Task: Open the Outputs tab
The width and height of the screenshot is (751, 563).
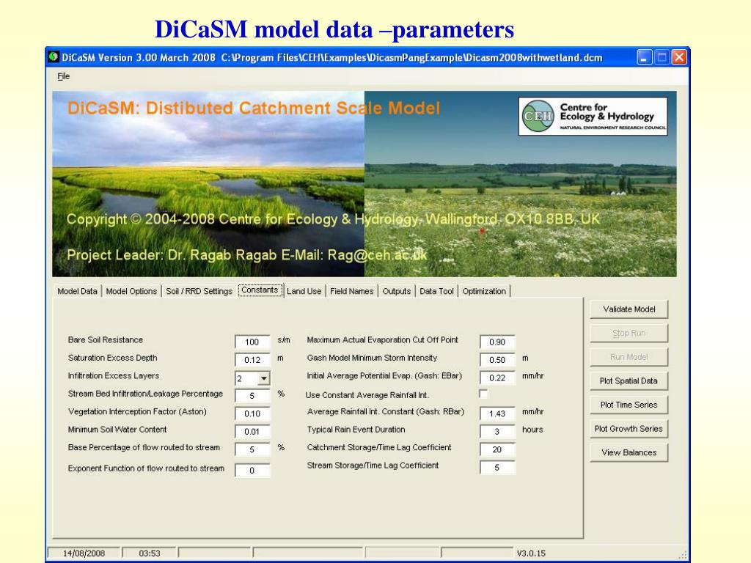Action: (x=397, y=291)
